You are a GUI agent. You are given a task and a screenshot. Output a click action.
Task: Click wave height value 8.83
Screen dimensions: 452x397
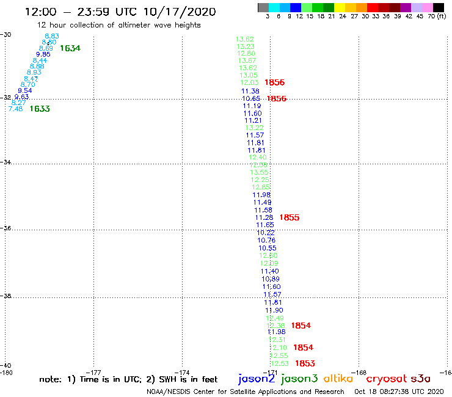[x=52, y=36]
